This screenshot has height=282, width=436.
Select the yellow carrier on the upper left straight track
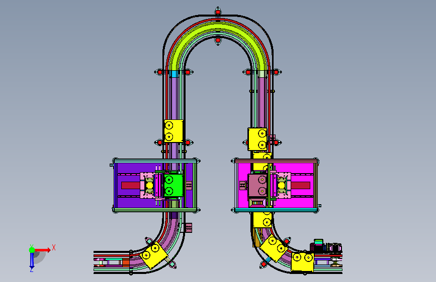pyautogui.click(x=173, y=131)
